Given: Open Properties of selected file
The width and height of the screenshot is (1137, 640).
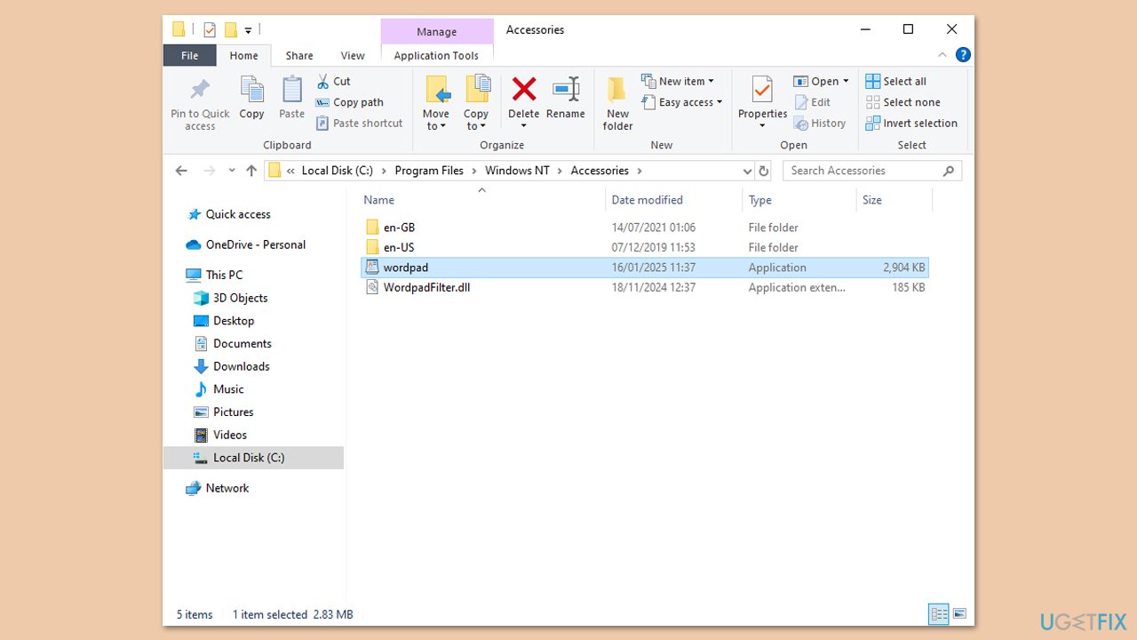Looking at the screenshot, I should click(763, 102).
